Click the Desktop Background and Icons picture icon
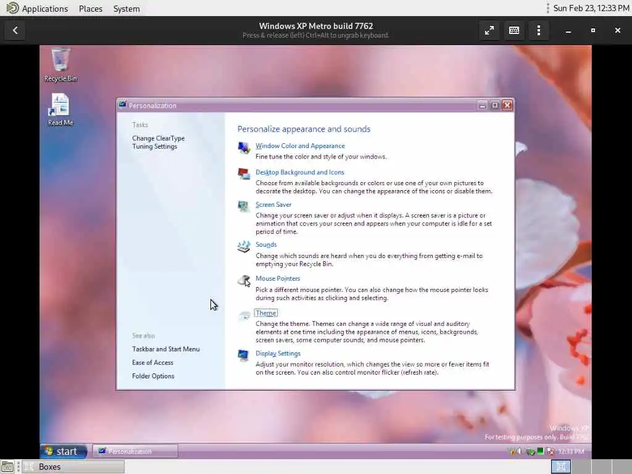 click(243, 174)
